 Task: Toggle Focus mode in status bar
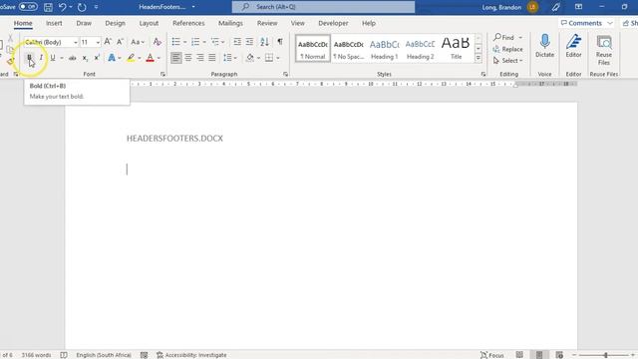click(x=491, y=355)
